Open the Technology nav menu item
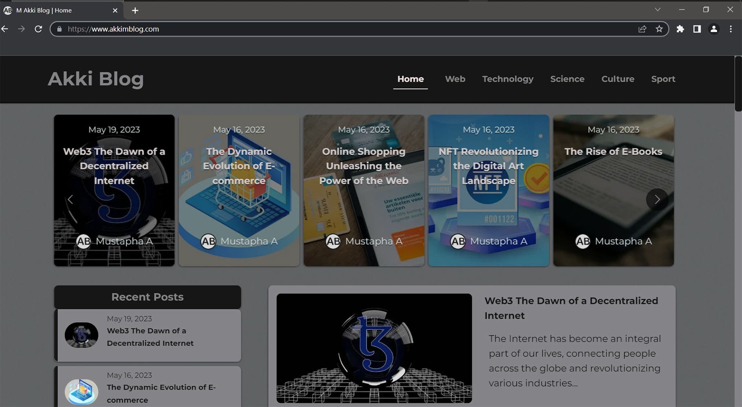 (x=507, y=79)
